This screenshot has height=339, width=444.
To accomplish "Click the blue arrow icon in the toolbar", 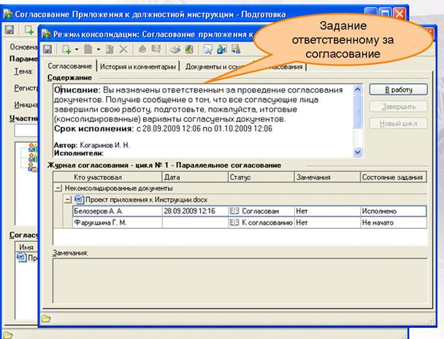I will click(x=222, y=50).
